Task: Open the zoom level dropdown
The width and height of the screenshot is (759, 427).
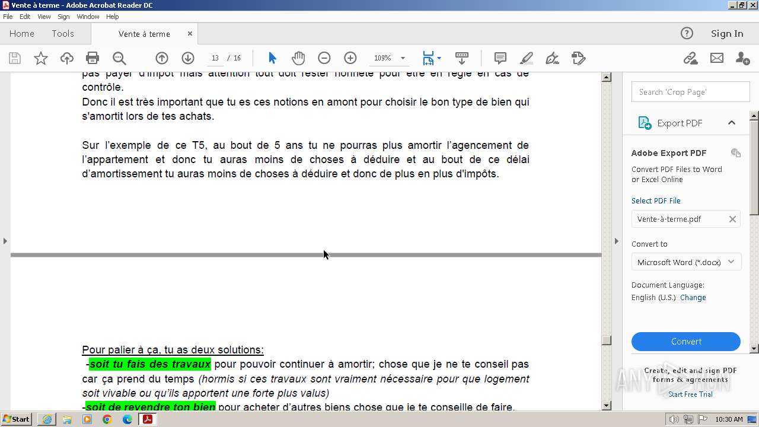Action: pyautogui.click(x=403, y=58)
